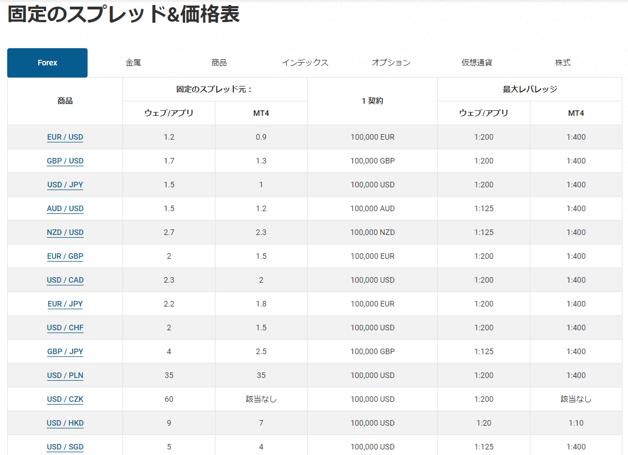Click 該当なし in USD / CZK spread column
This screenshot has height=455, width=628.
(x=261, y=400)
